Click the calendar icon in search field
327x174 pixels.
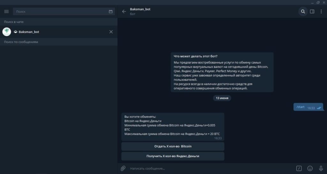click(x=111, y=11)
